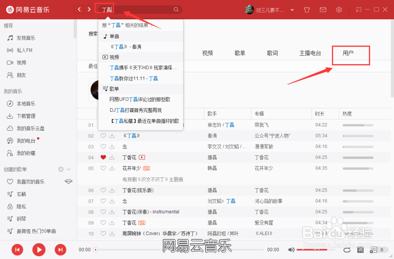The width and height of the screenshot is (394, 259).
Task: Select playlist DJ丁磊打碟首秀完整再现
Action: tap(141, 110)
